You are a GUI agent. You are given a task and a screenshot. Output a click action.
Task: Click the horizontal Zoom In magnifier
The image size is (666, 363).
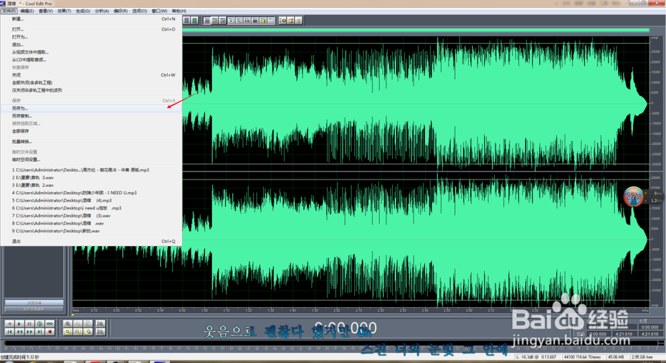pos(67,324)
